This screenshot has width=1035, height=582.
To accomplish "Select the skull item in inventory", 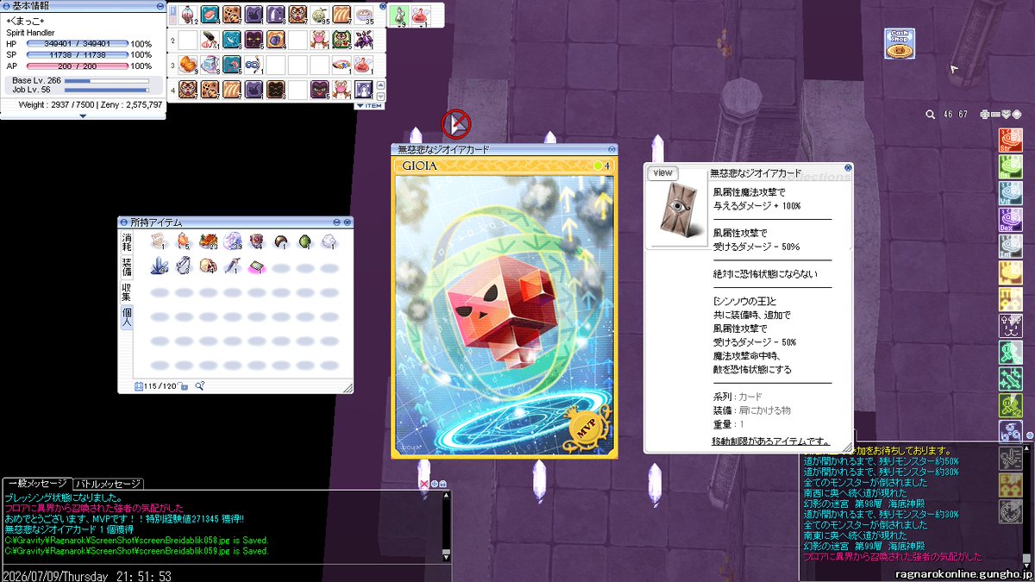I will (207, 266).
